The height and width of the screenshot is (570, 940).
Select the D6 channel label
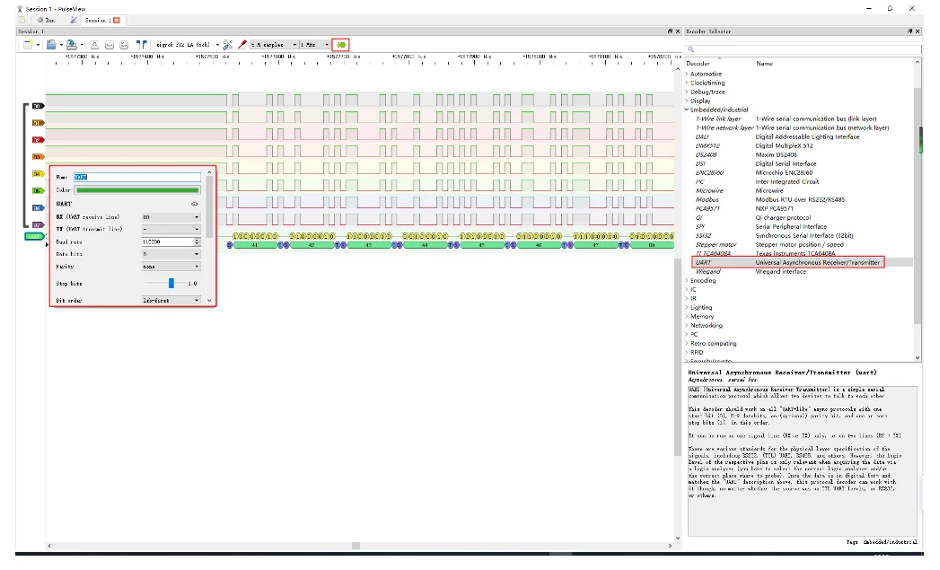click(x=38, y=208)
